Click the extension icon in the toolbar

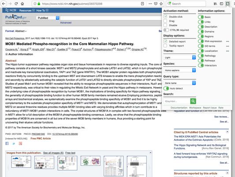[x=228, y=4]
